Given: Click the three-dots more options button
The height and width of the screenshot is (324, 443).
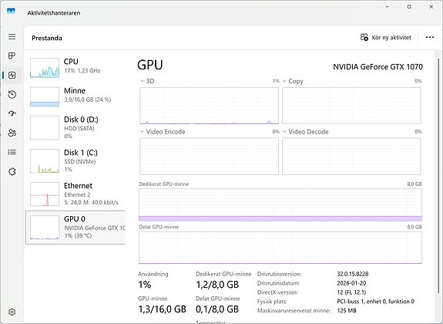Looking at the screenshot, I should tap(430, 37).
